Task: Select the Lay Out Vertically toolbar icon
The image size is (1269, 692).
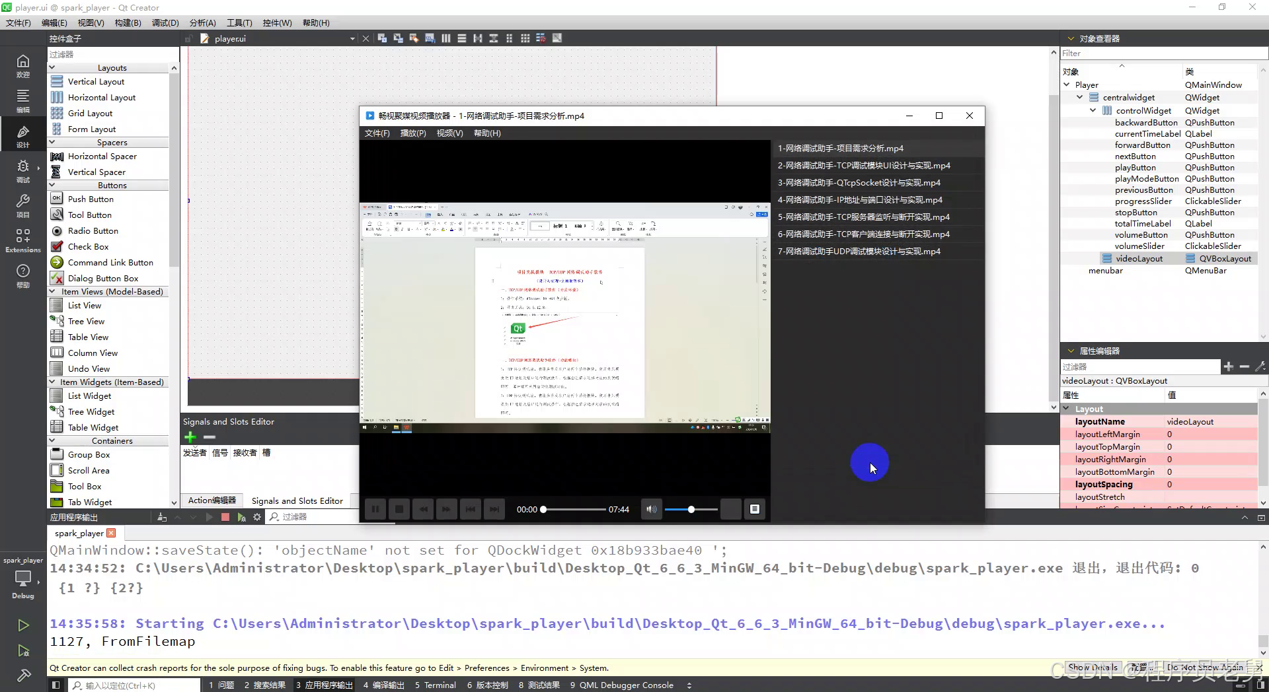Action: coord(462,38)
